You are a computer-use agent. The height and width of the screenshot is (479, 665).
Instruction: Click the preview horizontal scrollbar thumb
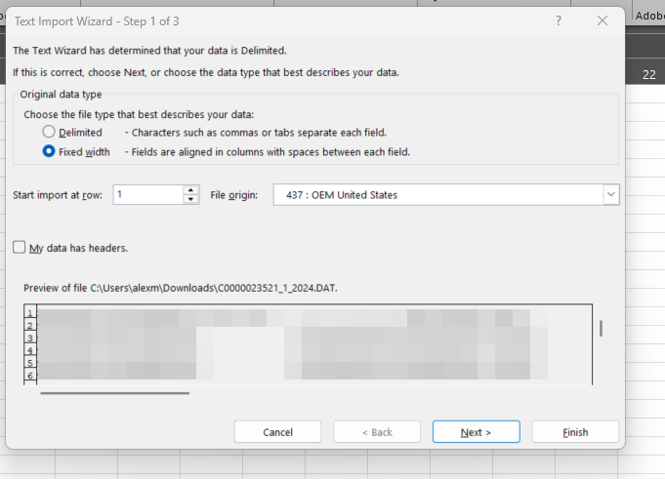[114, 393]
